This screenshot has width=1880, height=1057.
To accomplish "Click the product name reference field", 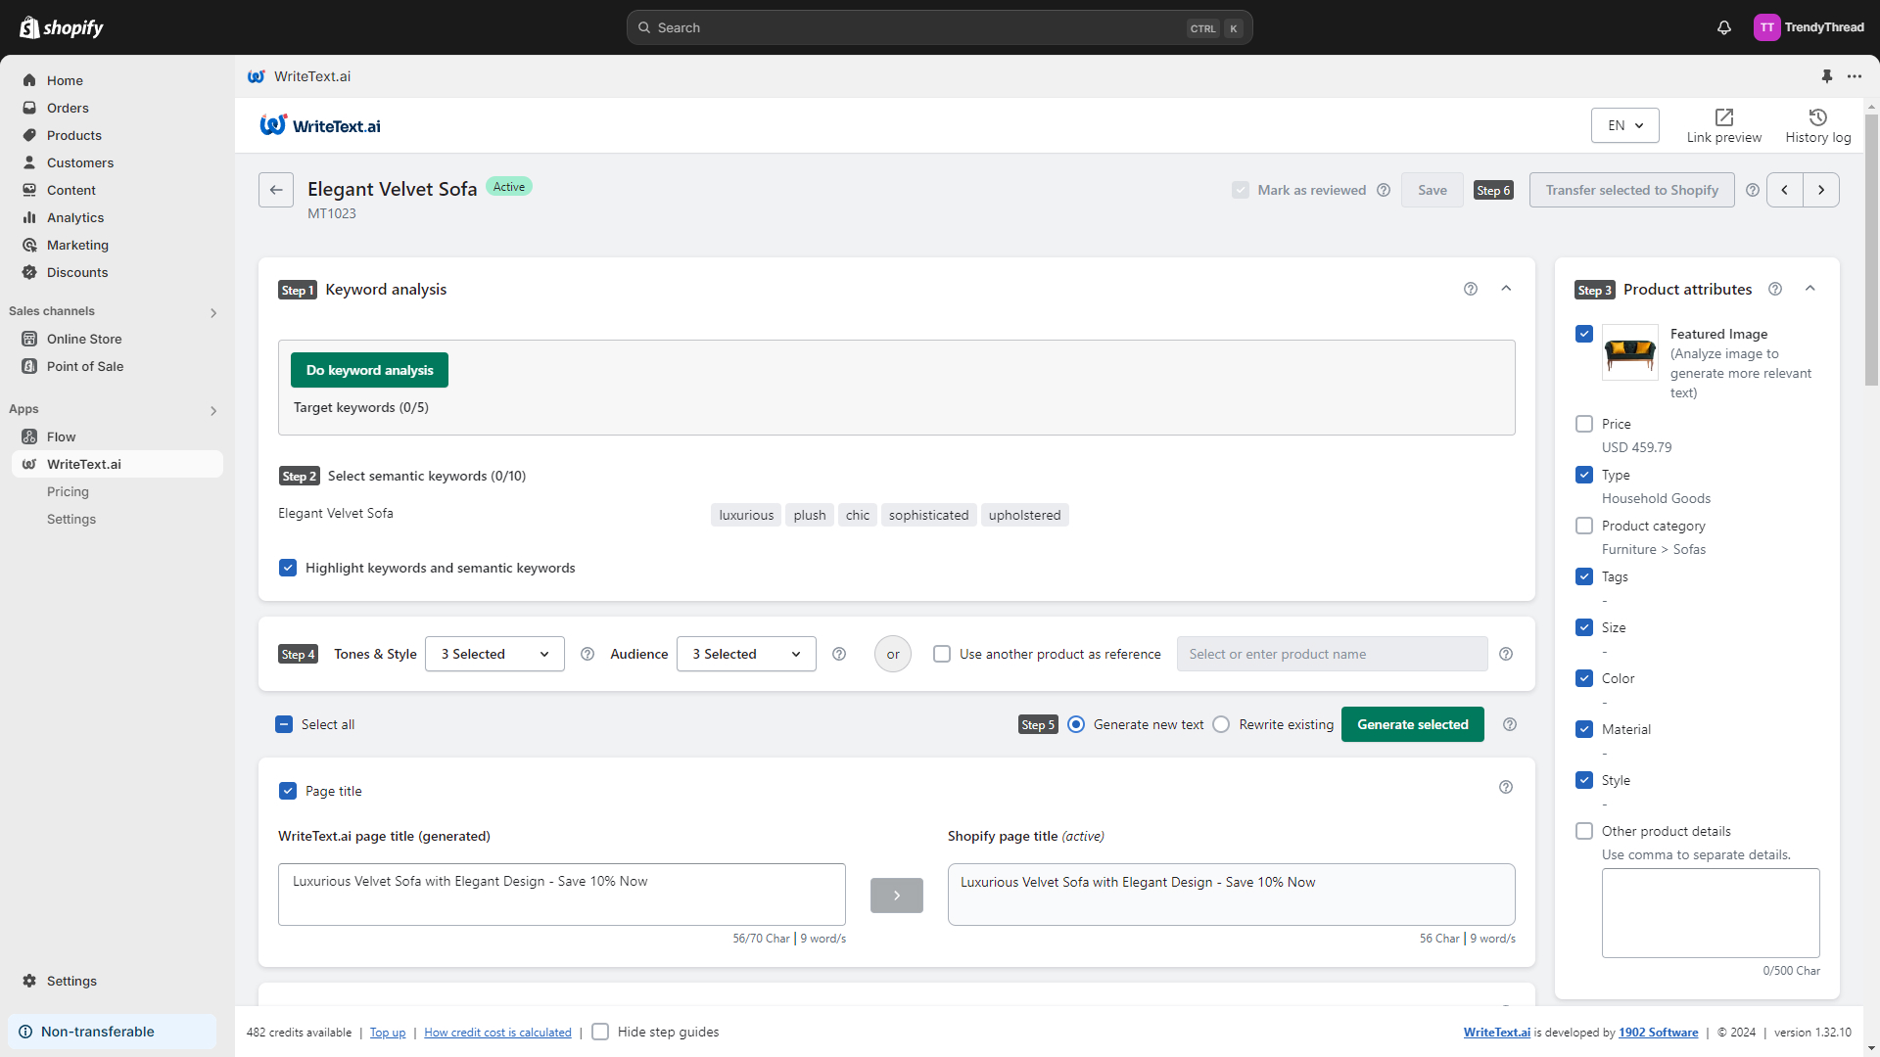I will click(1332, 654).
